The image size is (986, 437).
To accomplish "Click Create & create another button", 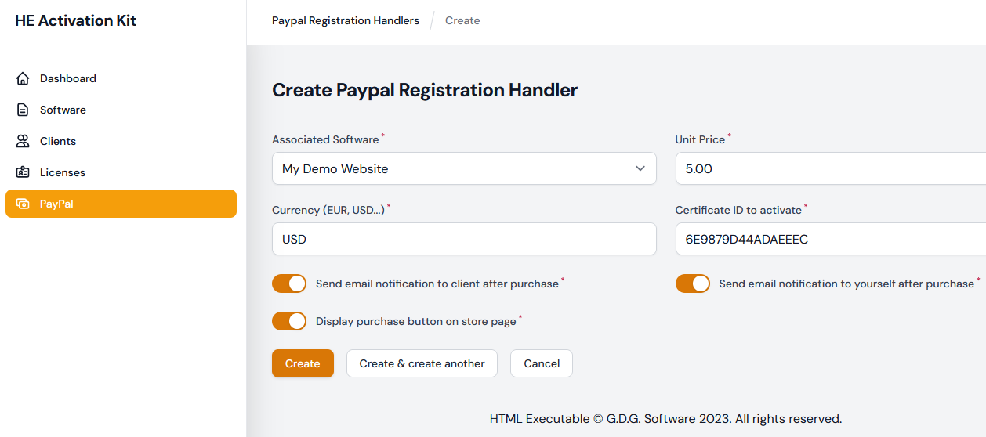I will pos(422,363).
